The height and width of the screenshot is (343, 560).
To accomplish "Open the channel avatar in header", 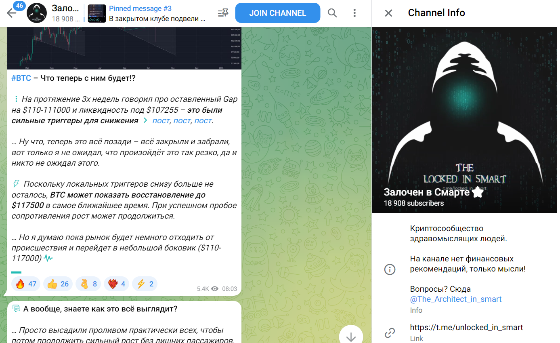I will pyautogui.click(x=37, y=13).
